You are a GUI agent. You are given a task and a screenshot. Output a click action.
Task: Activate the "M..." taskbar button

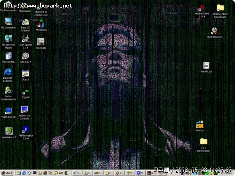tap(141, 173)
